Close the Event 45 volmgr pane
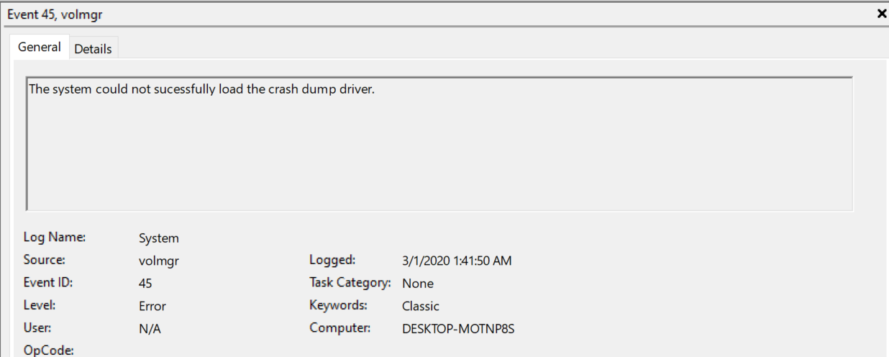Image resolution: width=889 pixels, height=357 pixels. 882,14
